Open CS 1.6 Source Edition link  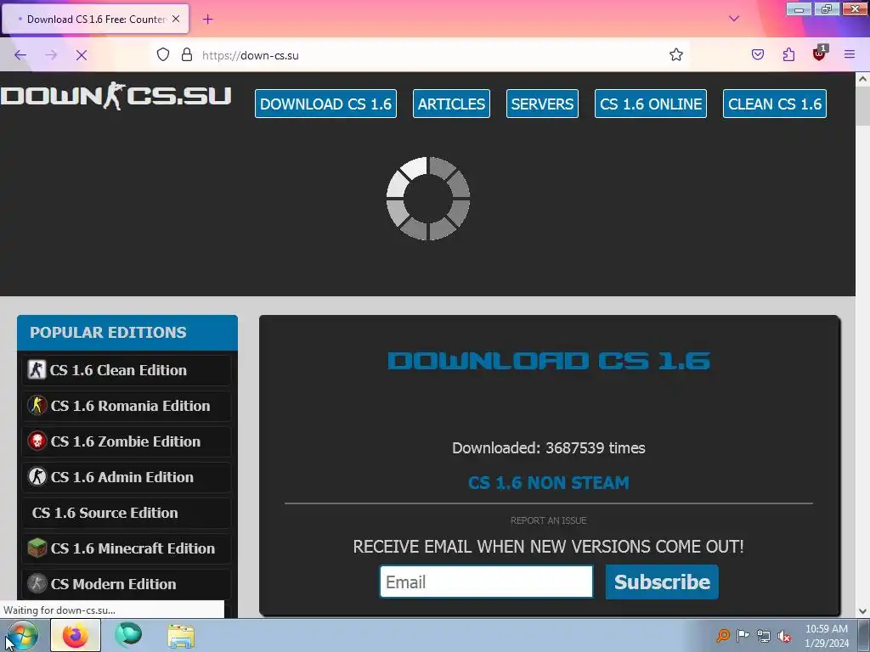(127, 513)
